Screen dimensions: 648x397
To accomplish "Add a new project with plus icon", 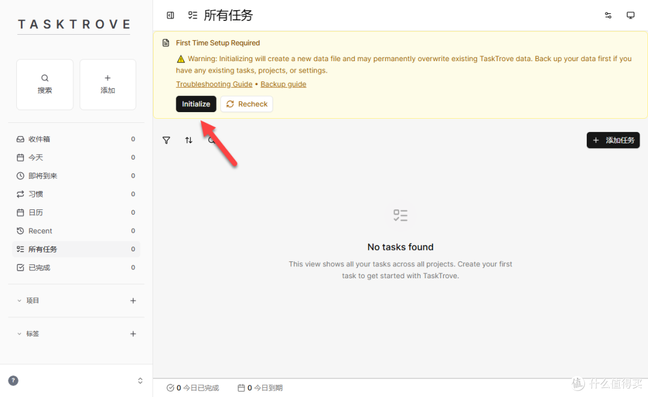I will tap(133, 300).
